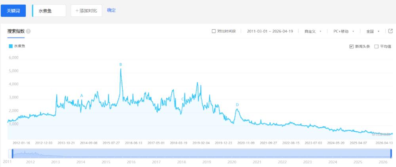Open the date range 2011-03-01 ~ 2026-04-19

270,31
